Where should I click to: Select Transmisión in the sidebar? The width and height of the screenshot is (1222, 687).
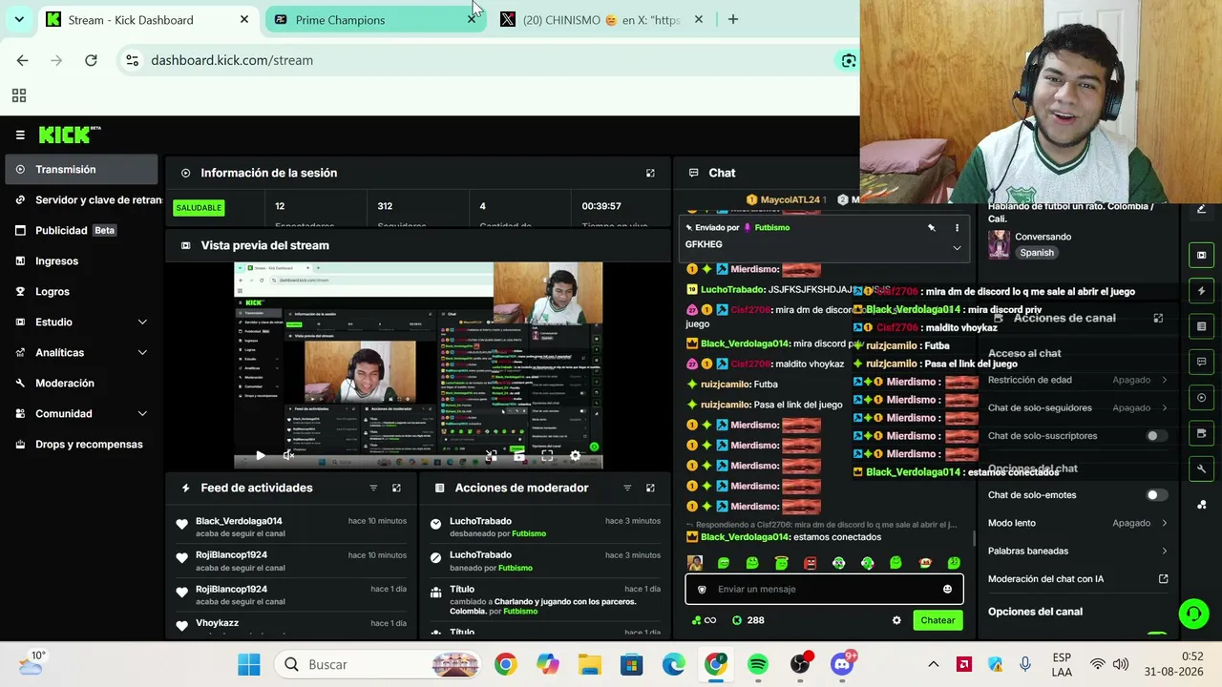(81, 169)
